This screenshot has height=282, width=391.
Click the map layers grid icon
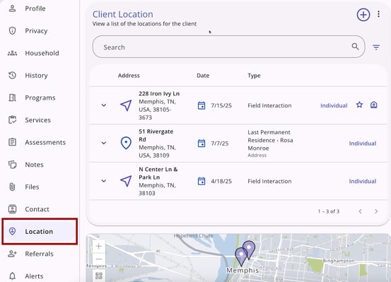pos(99,276)
